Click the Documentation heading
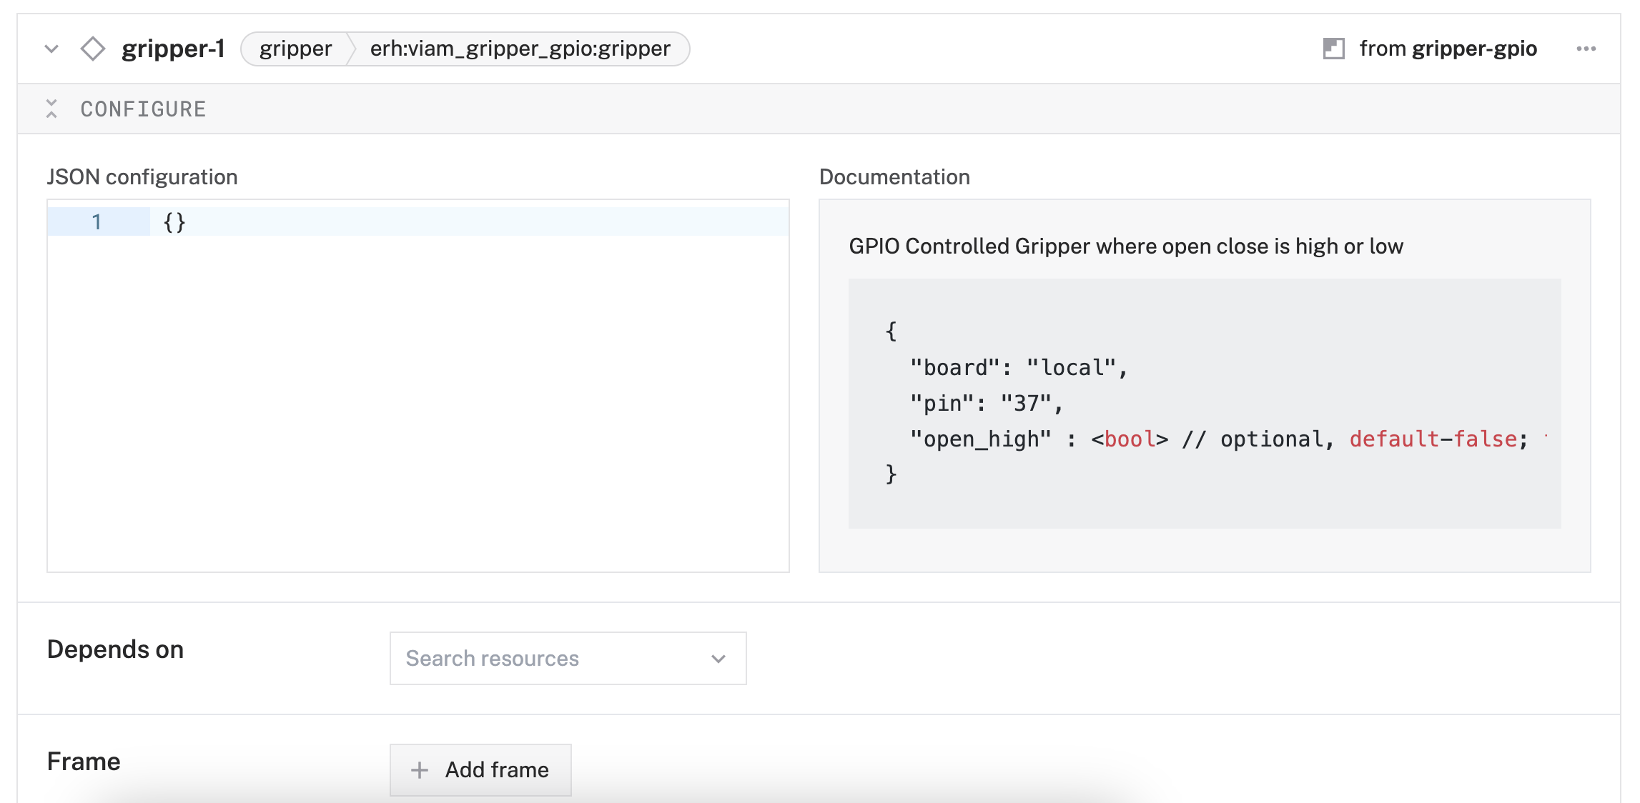 coord(894,176)
